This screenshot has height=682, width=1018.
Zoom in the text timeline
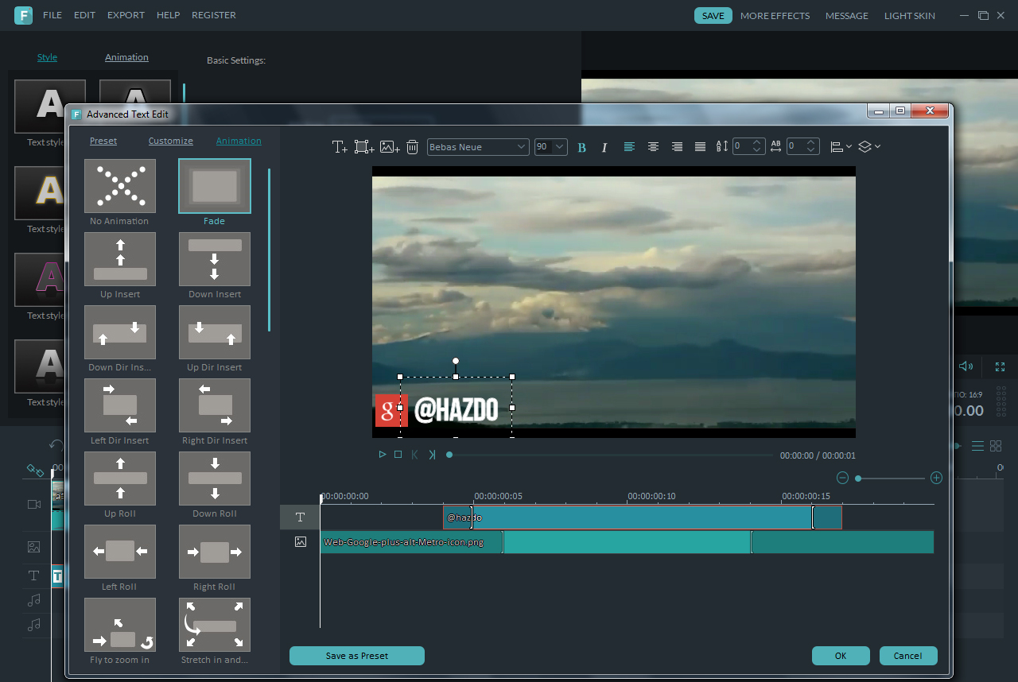936,478
